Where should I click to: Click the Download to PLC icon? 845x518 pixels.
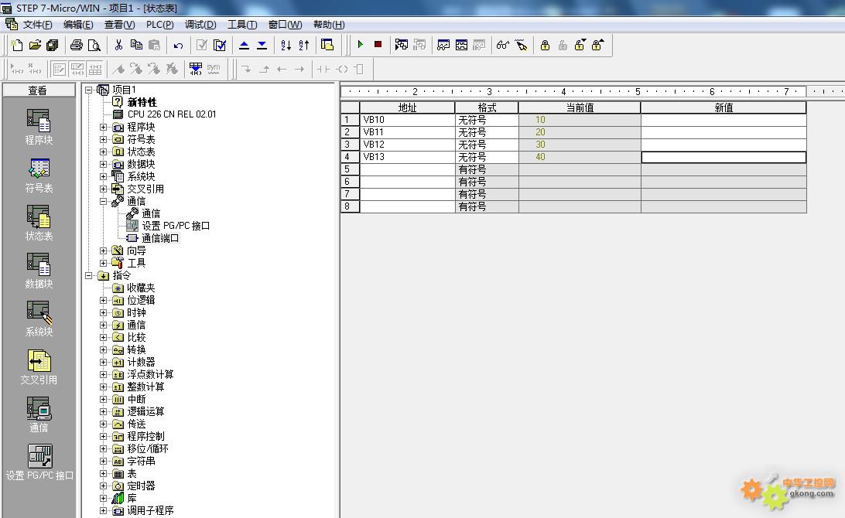262,46
